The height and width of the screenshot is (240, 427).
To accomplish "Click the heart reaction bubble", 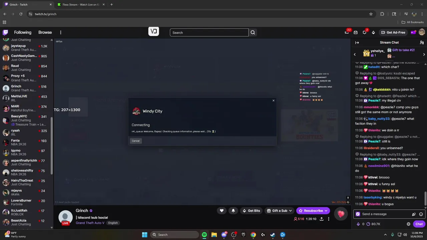I will pos(341,214).
